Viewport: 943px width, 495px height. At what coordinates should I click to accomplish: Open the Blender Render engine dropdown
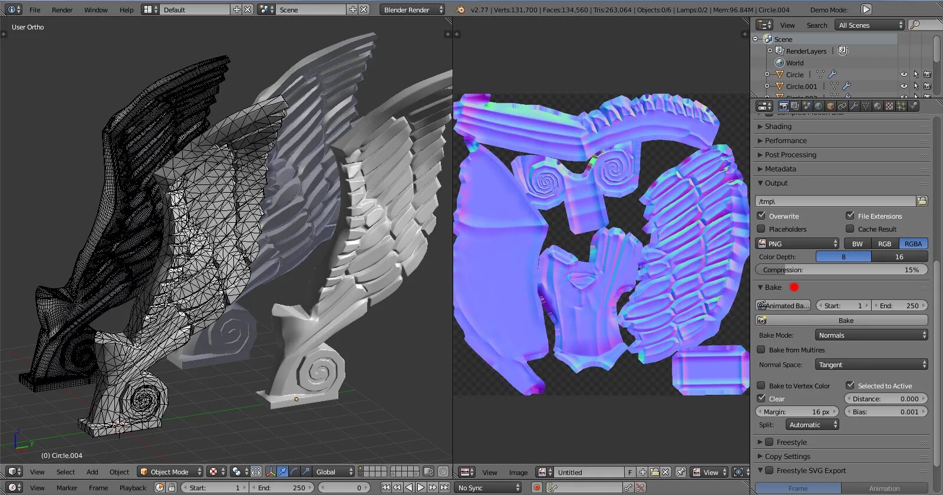412,9
